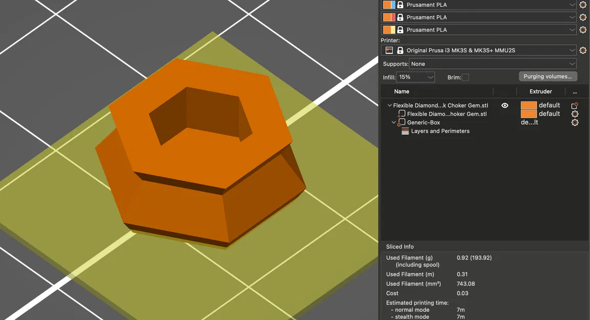The width and height of the screenshot is (590, 320).
Task: Click stealth mode time value 7m
Action: 461,317
